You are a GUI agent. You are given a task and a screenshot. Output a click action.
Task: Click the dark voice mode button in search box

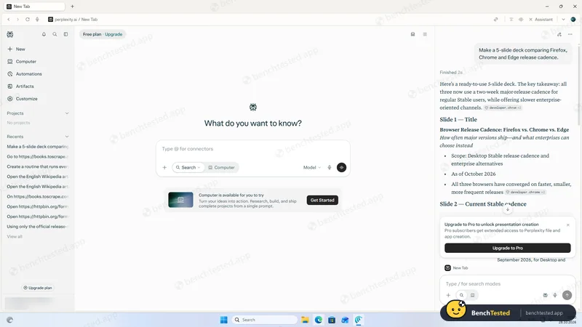(x=341, y=168)
